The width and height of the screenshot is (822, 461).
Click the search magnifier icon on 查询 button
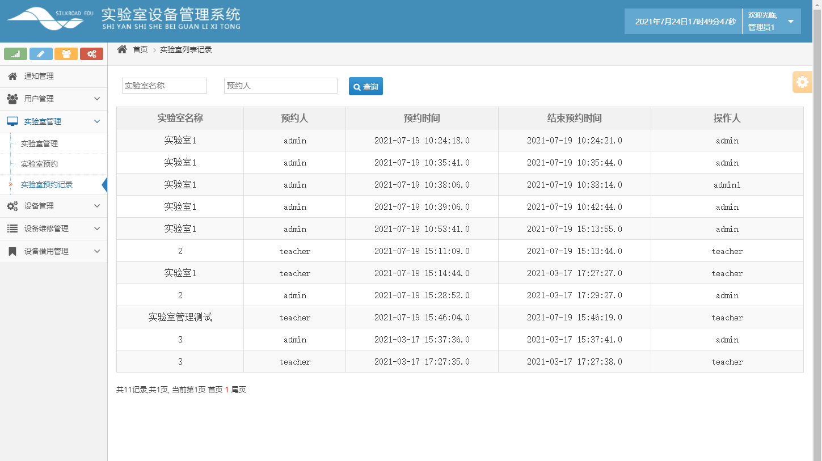356,86
